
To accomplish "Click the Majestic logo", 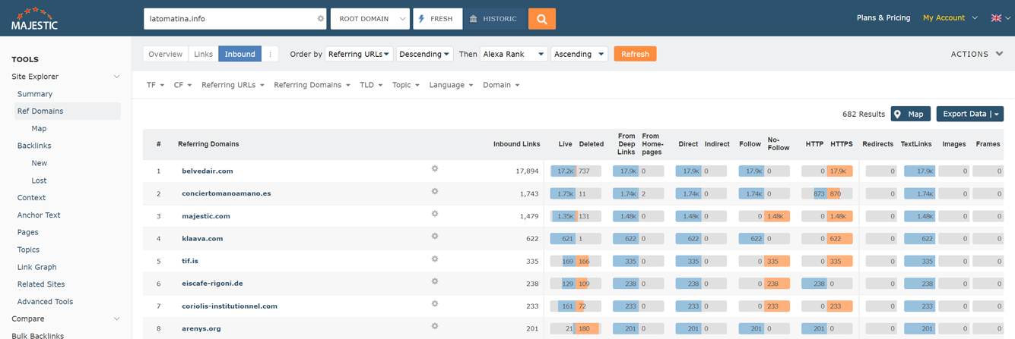I will click(x=34, y=19).
